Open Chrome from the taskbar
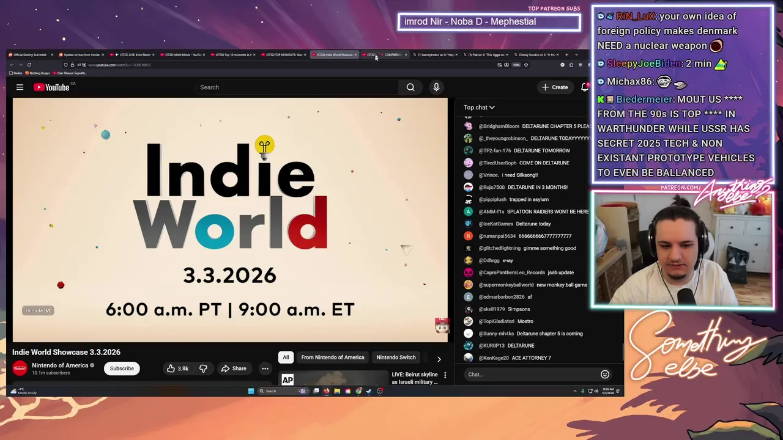783x440 pixels. (358, 391)
